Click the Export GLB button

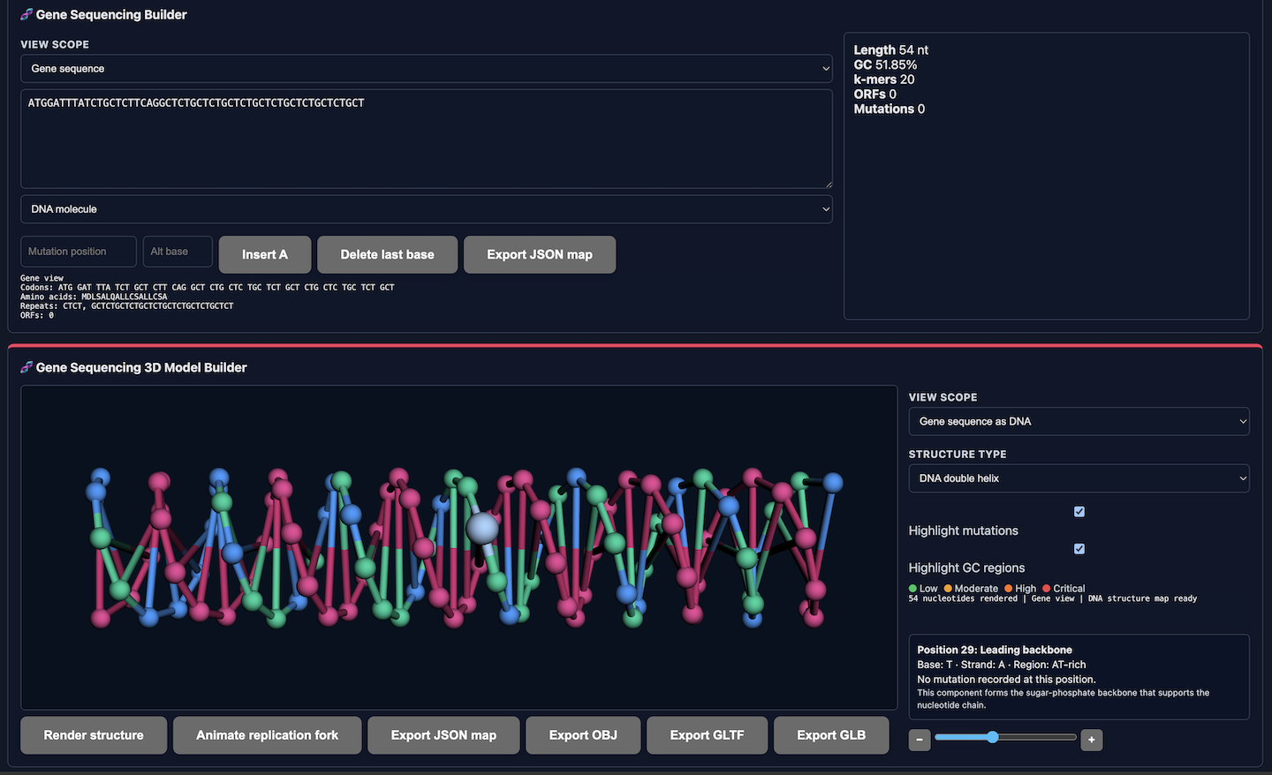point(831,735)
